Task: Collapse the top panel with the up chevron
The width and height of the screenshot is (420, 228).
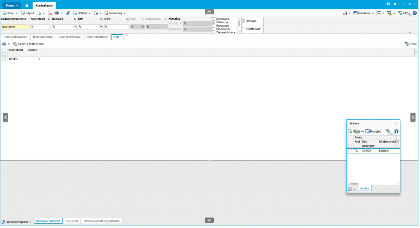Action: (209, 12)
